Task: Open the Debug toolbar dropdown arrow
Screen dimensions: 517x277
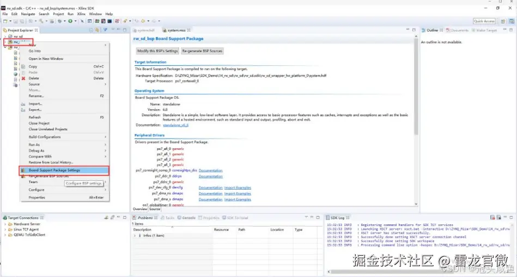Action: pos(65,21)
